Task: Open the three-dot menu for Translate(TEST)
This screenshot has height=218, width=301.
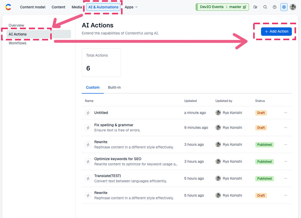Action: (286, 178)
